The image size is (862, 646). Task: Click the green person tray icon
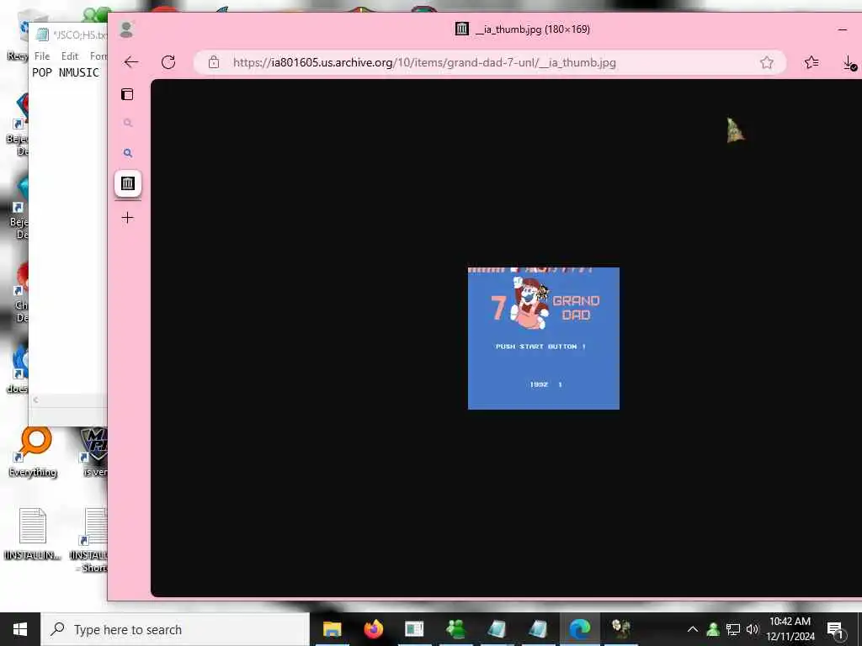point(712,629)
